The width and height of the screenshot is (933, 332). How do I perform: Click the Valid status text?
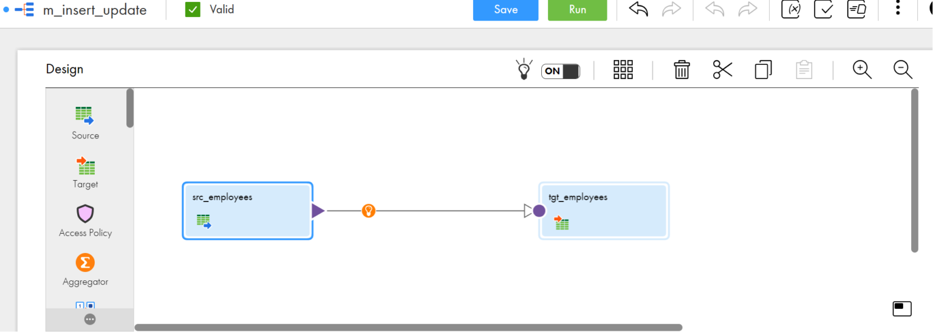pos(222,10)
